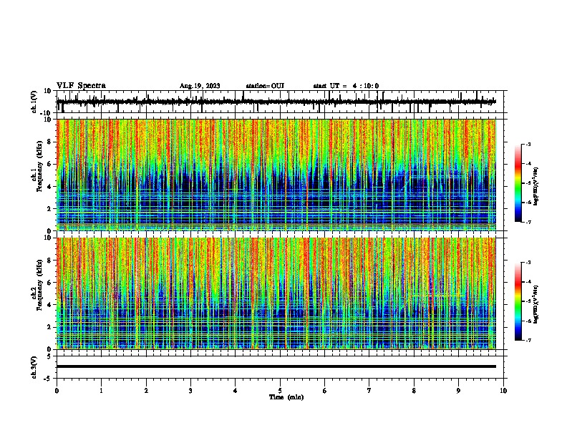Select the date label "Aug.19, 2023"
The width and height of the screenshot is (567, 438).
(x=200, y=86)
